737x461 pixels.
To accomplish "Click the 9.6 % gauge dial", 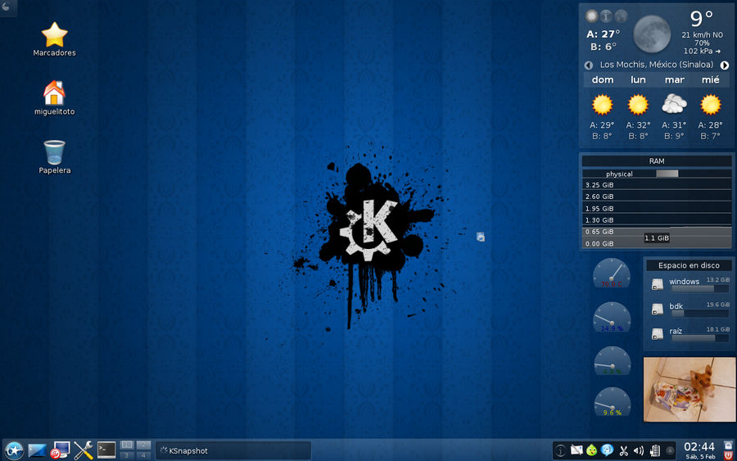I will pos(612,402).
